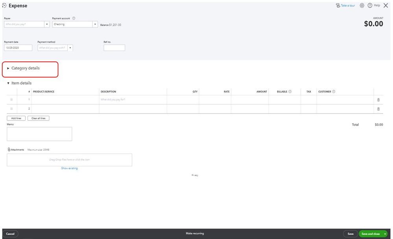Open the Payment account dropdown arrow

tap(95, 24)
